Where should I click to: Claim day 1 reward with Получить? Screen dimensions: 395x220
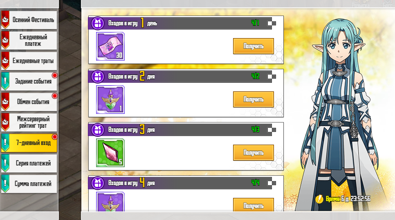point(254,46)
